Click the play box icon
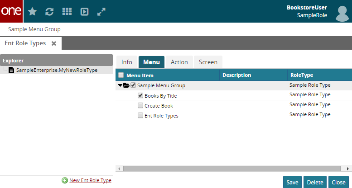Screen dimensions: 352x188 [84, 12]
